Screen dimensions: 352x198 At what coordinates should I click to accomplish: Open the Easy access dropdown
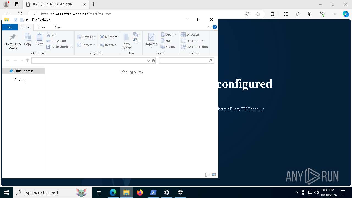pyautogui.click(x=137, y=41)
